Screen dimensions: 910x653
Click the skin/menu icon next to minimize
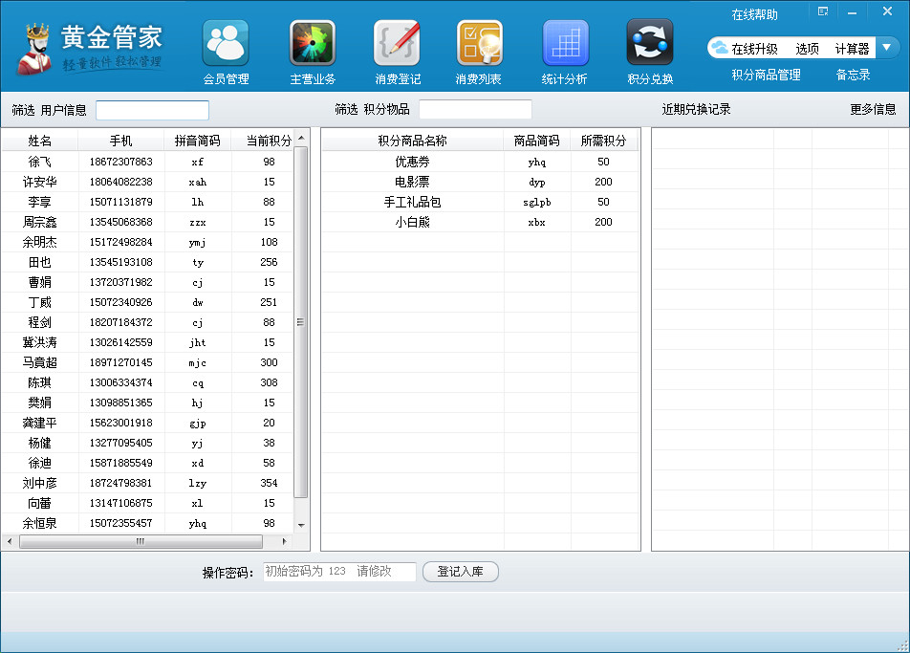(823, 11)
